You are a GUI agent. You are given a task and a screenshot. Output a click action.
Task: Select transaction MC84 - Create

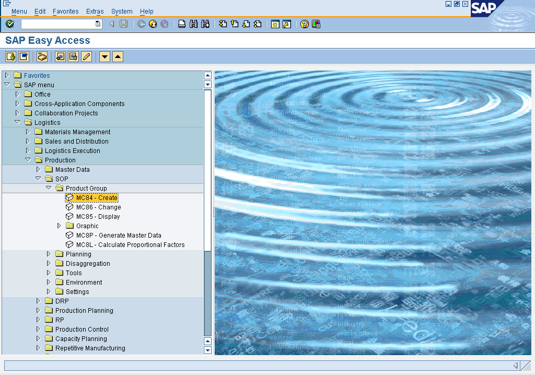pyautogui.click(x=97, y=197)
